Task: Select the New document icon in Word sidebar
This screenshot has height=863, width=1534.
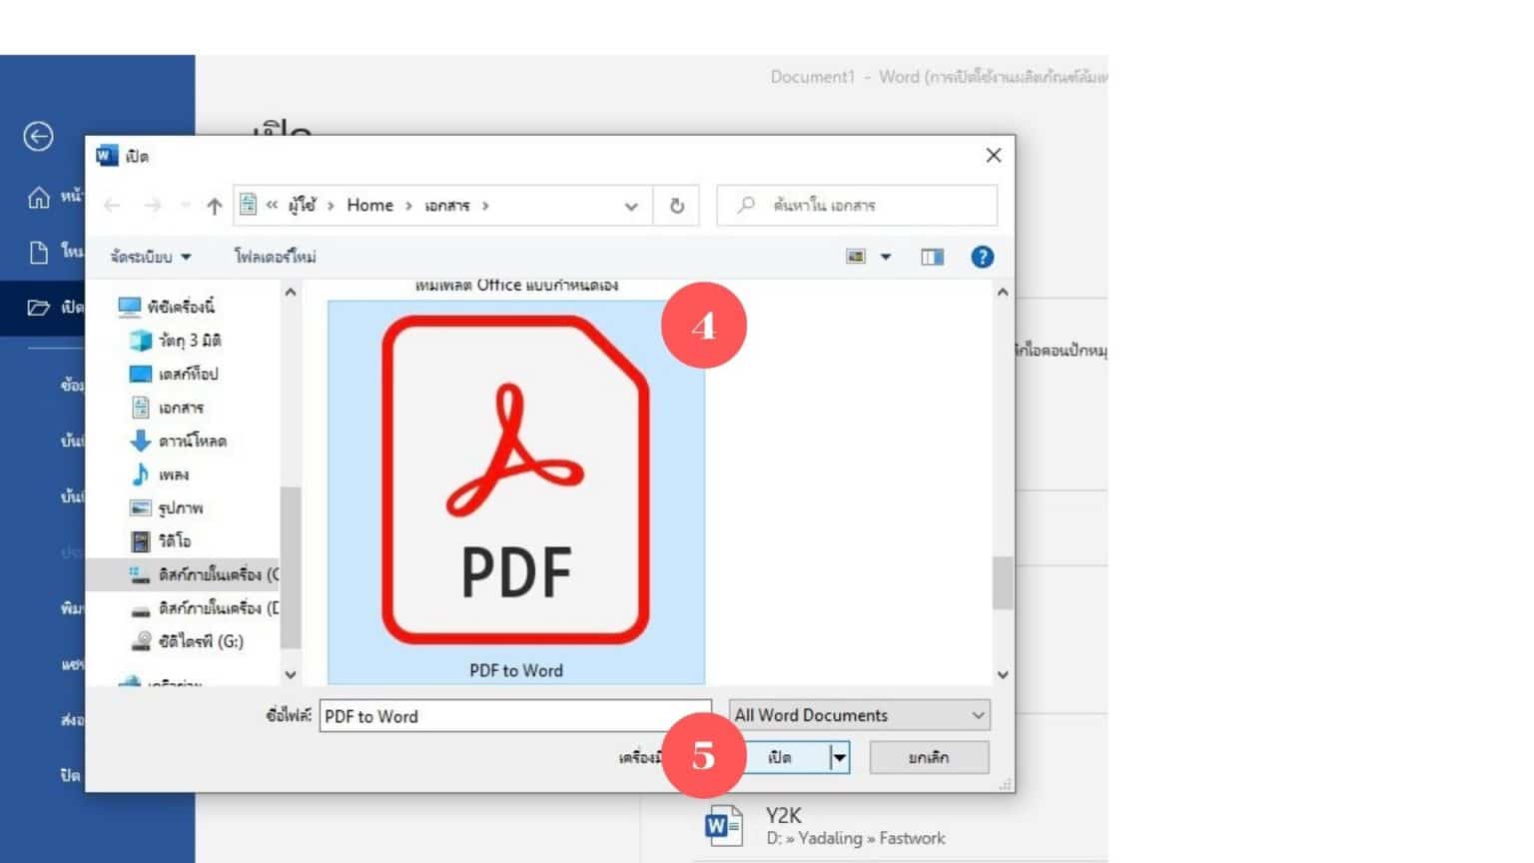Action: 38,252
